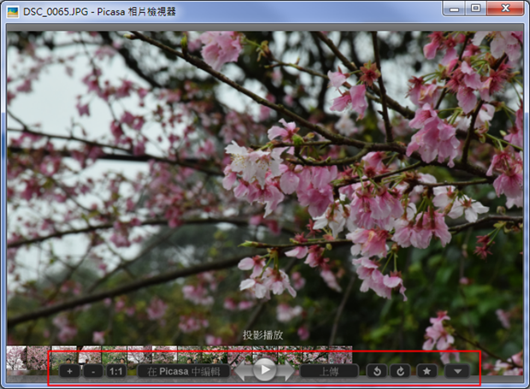Select the last thumbnail in filmstrip
Viewport: 530px width, 389px height.
click(x=340, y=355)
